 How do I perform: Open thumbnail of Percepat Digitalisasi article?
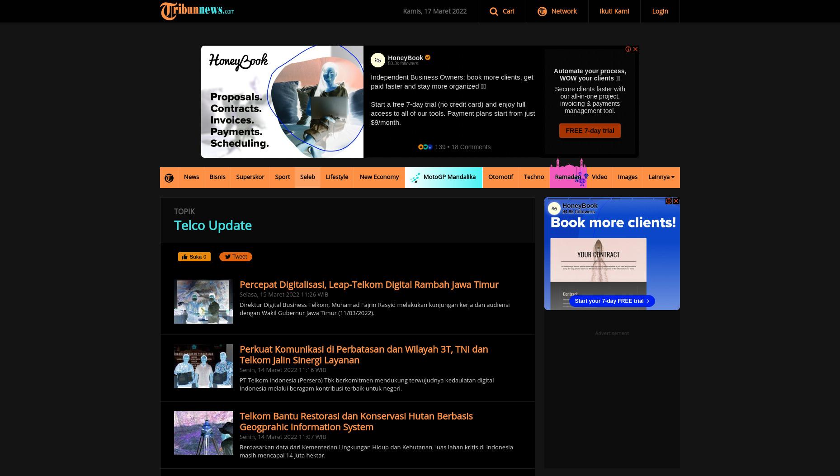203,302
